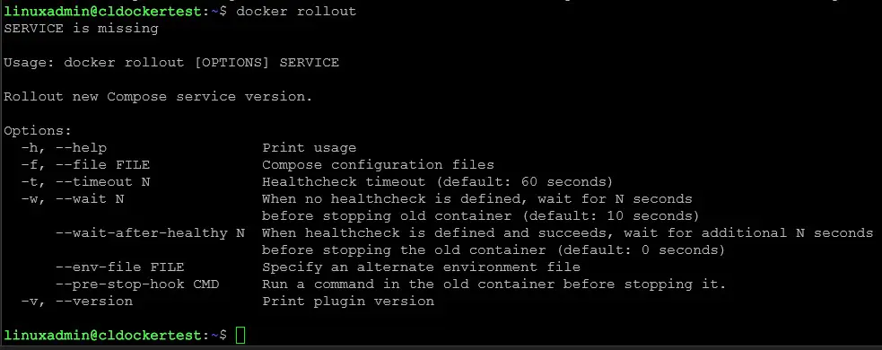Click the 'SERVICE is missing' error line
Viewport: 882px width, 350px height.
tap(81, 29)
